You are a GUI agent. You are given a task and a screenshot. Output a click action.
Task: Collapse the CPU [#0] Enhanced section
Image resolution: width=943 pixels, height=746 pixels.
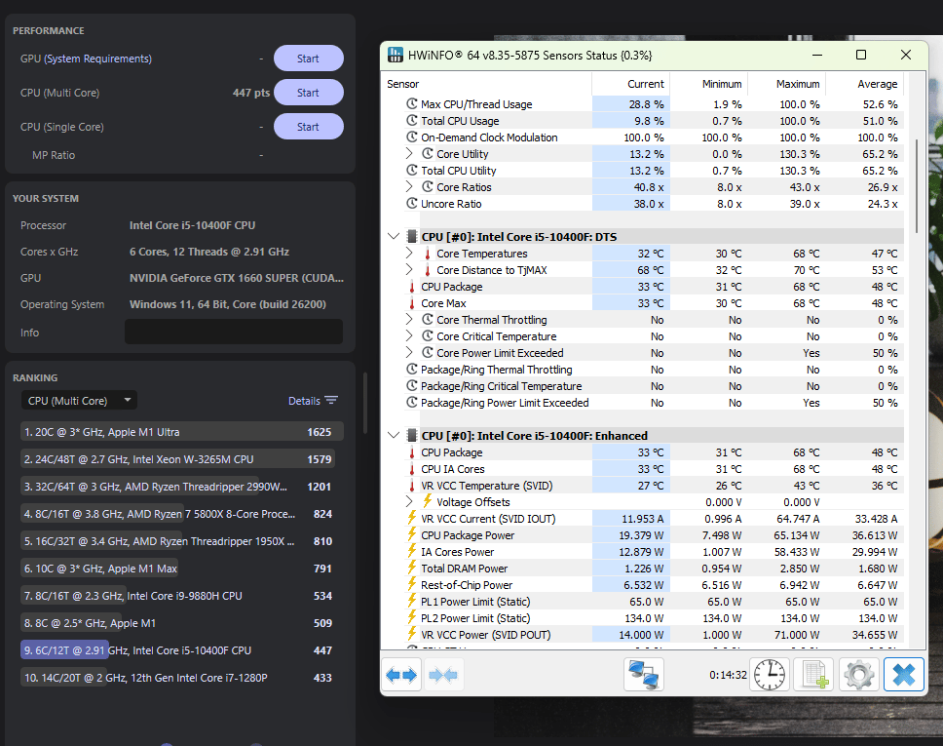point(394,435)
